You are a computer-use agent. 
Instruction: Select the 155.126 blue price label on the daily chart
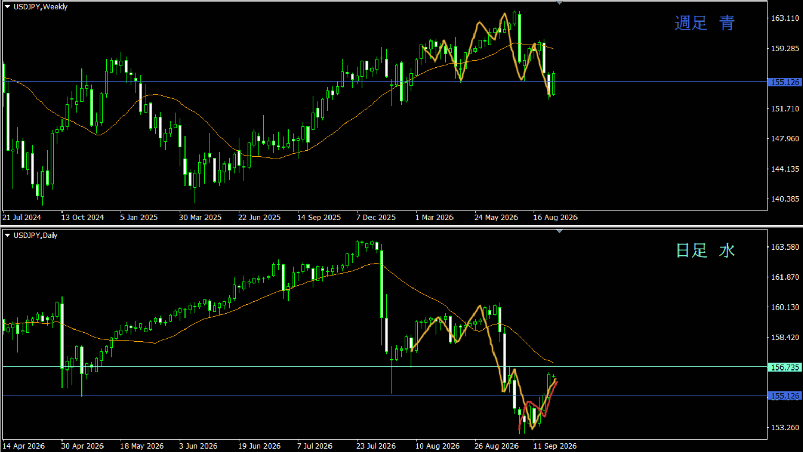point(785,396)
